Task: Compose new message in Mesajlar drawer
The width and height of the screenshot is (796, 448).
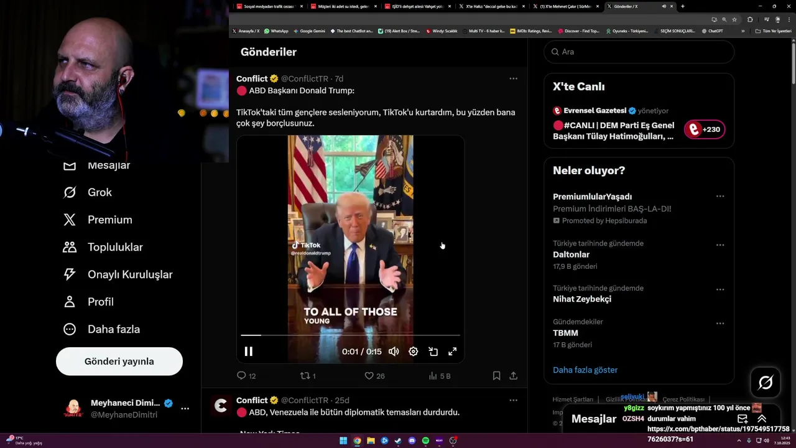Action: 743,419
